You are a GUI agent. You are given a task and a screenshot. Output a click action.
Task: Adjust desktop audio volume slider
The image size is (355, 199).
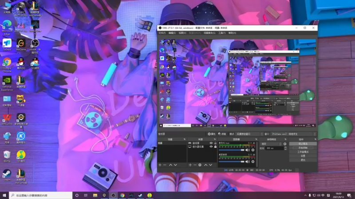(232, 161)
